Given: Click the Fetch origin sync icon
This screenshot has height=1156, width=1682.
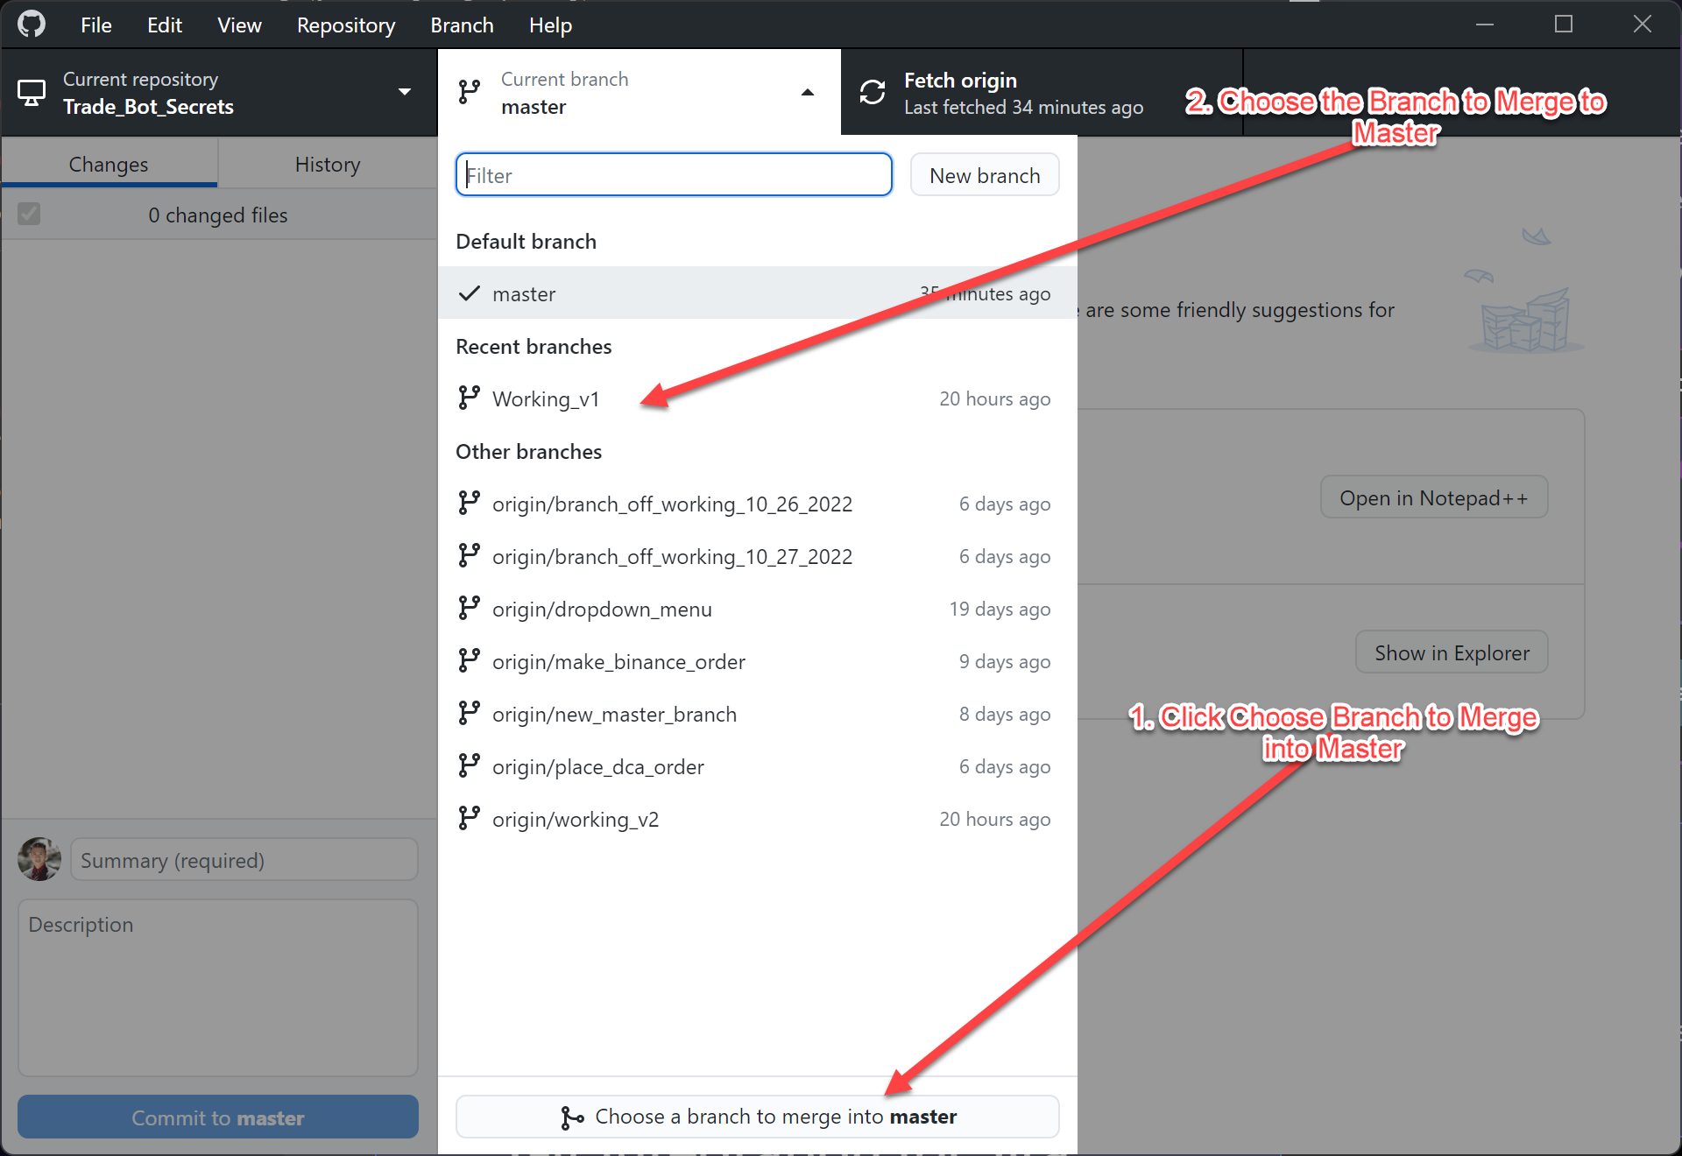Looking at the screenshot, I should (x=873, y=93).
